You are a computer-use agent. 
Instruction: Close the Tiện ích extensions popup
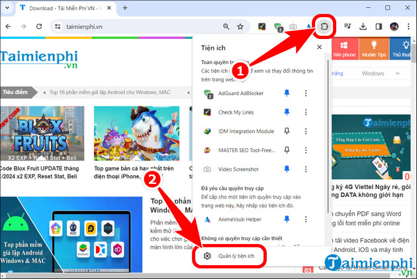320,47
